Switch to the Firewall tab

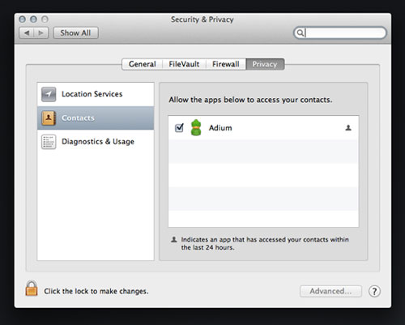click(226, 64)
